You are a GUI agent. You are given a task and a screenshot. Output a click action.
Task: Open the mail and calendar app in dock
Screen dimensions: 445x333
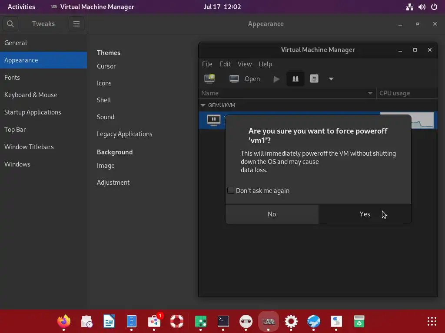pos(86,321)
